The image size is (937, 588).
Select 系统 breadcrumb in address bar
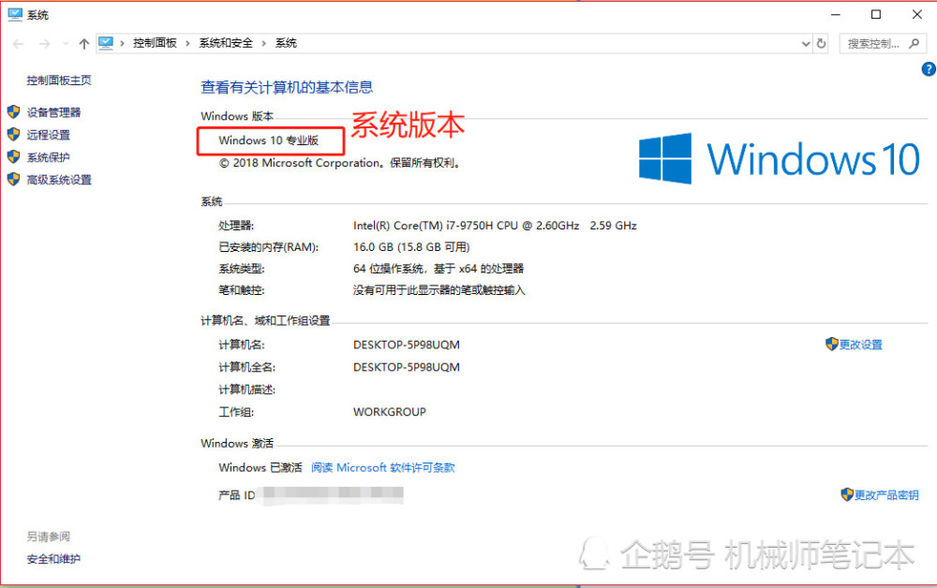pyautogui.click(x=286, y=43)
